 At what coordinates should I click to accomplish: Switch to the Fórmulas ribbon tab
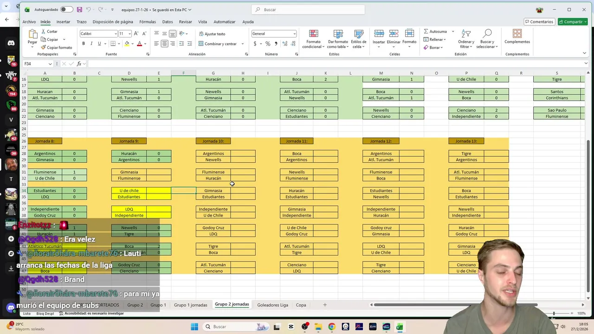pyautogui.click(x=148, y=22)
